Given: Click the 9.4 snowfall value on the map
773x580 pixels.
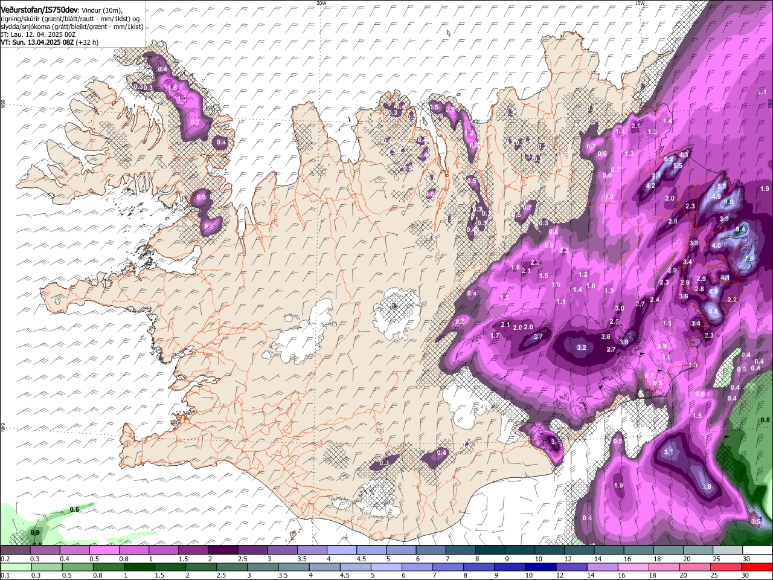Looking at the screenshot, I should [x=741, y=230].
